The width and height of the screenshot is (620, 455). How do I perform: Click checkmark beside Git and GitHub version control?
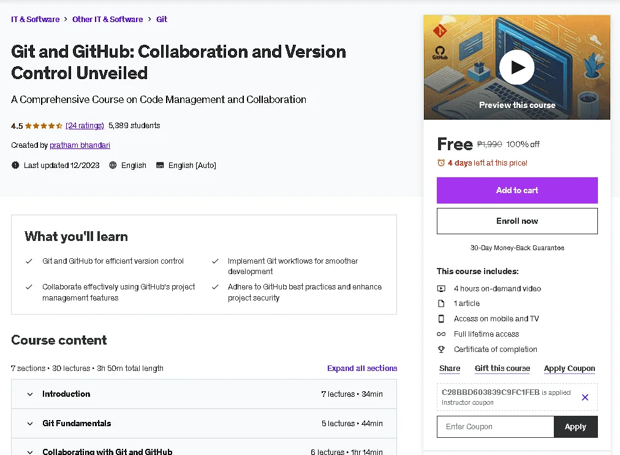click(x=29, y=261)
